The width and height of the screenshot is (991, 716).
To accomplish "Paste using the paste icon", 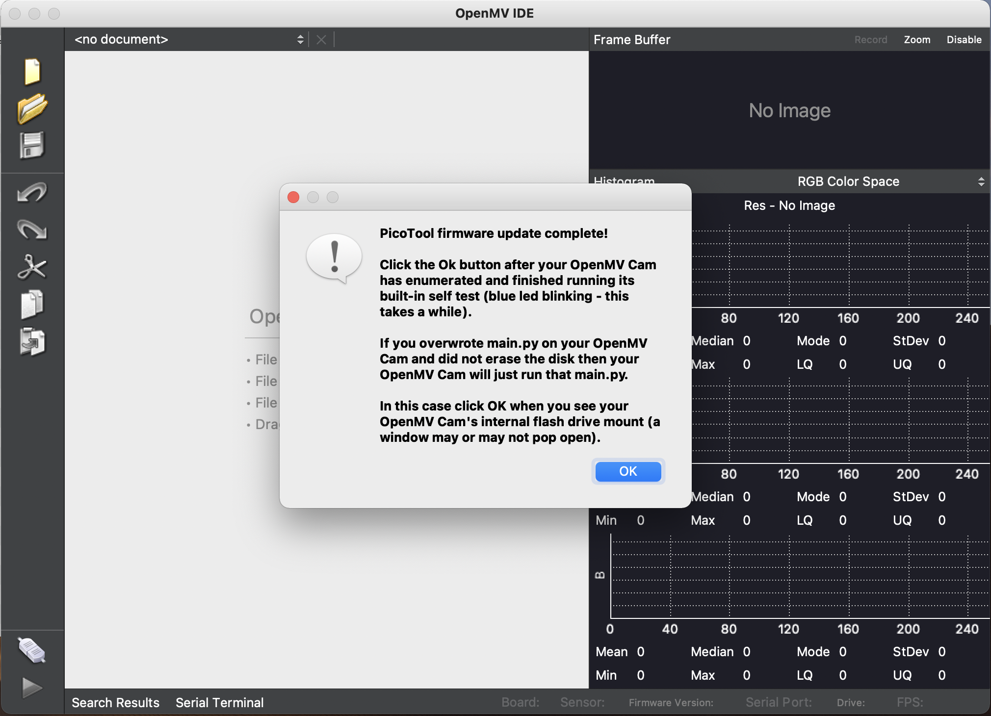I will click(x=31, y=342).
